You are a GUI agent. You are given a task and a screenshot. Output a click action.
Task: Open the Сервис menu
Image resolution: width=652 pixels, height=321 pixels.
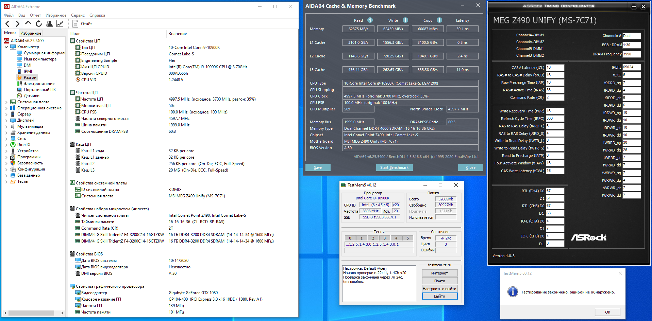[x=78, y=15]
